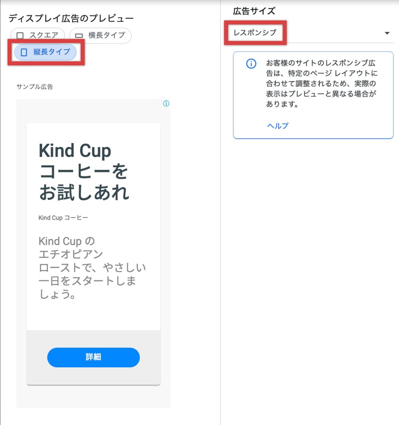Click the Kind Cup コーヒー business name
Viewport: 399px width, 425px height.
63,217
